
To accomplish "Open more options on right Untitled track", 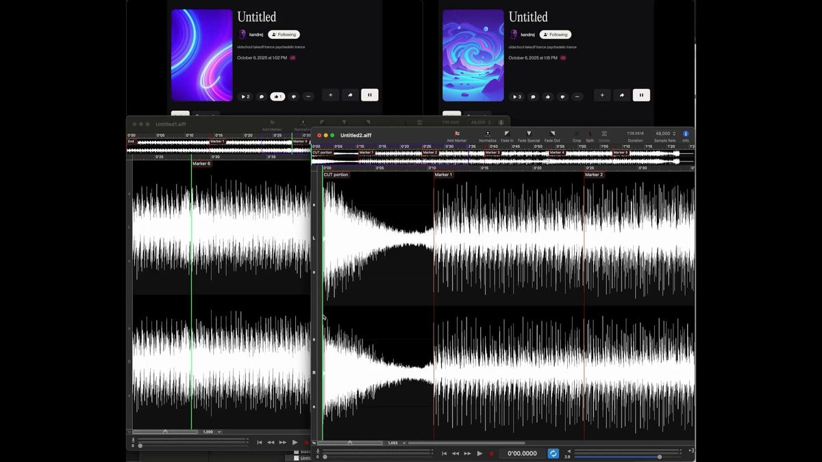I will [577, 97].
